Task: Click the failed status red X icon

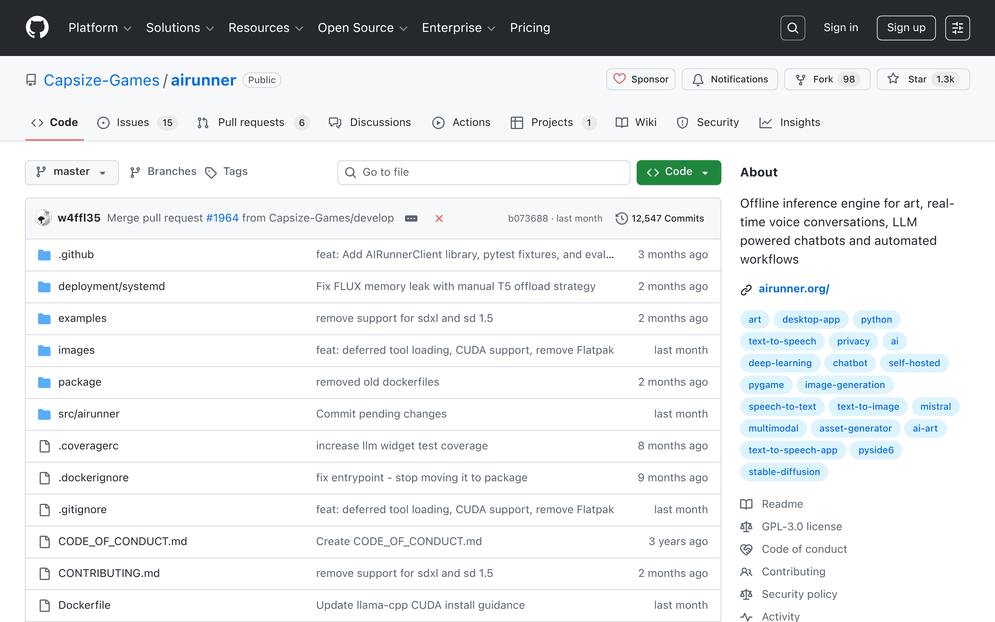Action: pyautogui.click(x=439, y=218)
